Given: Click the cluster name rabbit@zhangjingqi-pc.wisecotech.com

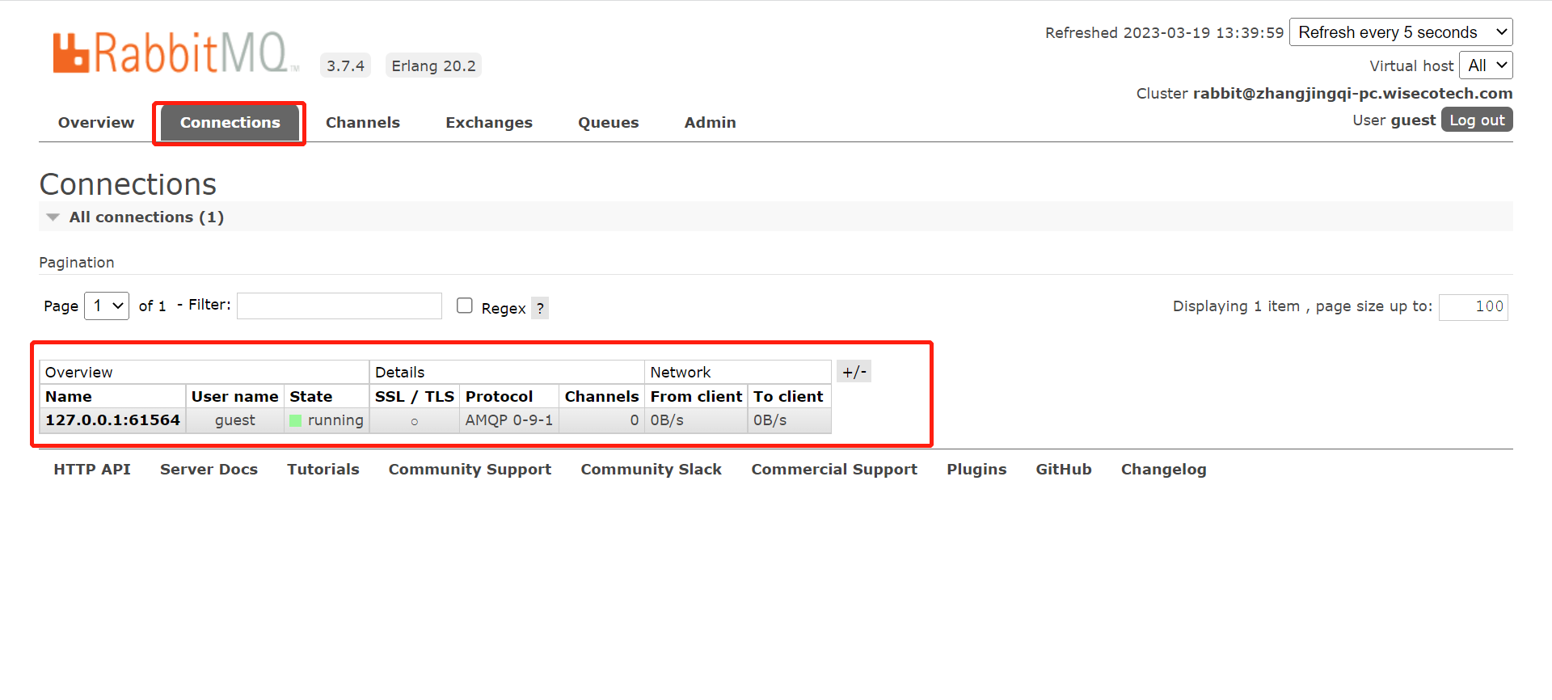Looking at the screenshot, I should point(1352,94).
